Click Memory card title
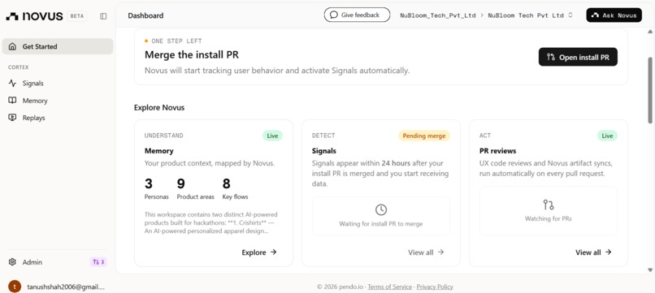Viewport: 655px width, 293px height. coord(159,151)
